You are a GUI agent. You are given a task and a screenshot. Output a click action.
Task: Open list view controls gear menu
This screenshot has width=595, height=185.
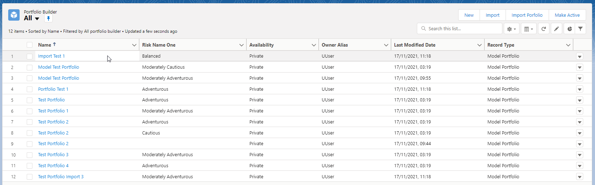click(x=511, y=29)
